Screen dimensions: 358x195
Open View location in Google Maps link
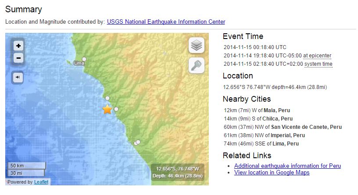(272, 172)
